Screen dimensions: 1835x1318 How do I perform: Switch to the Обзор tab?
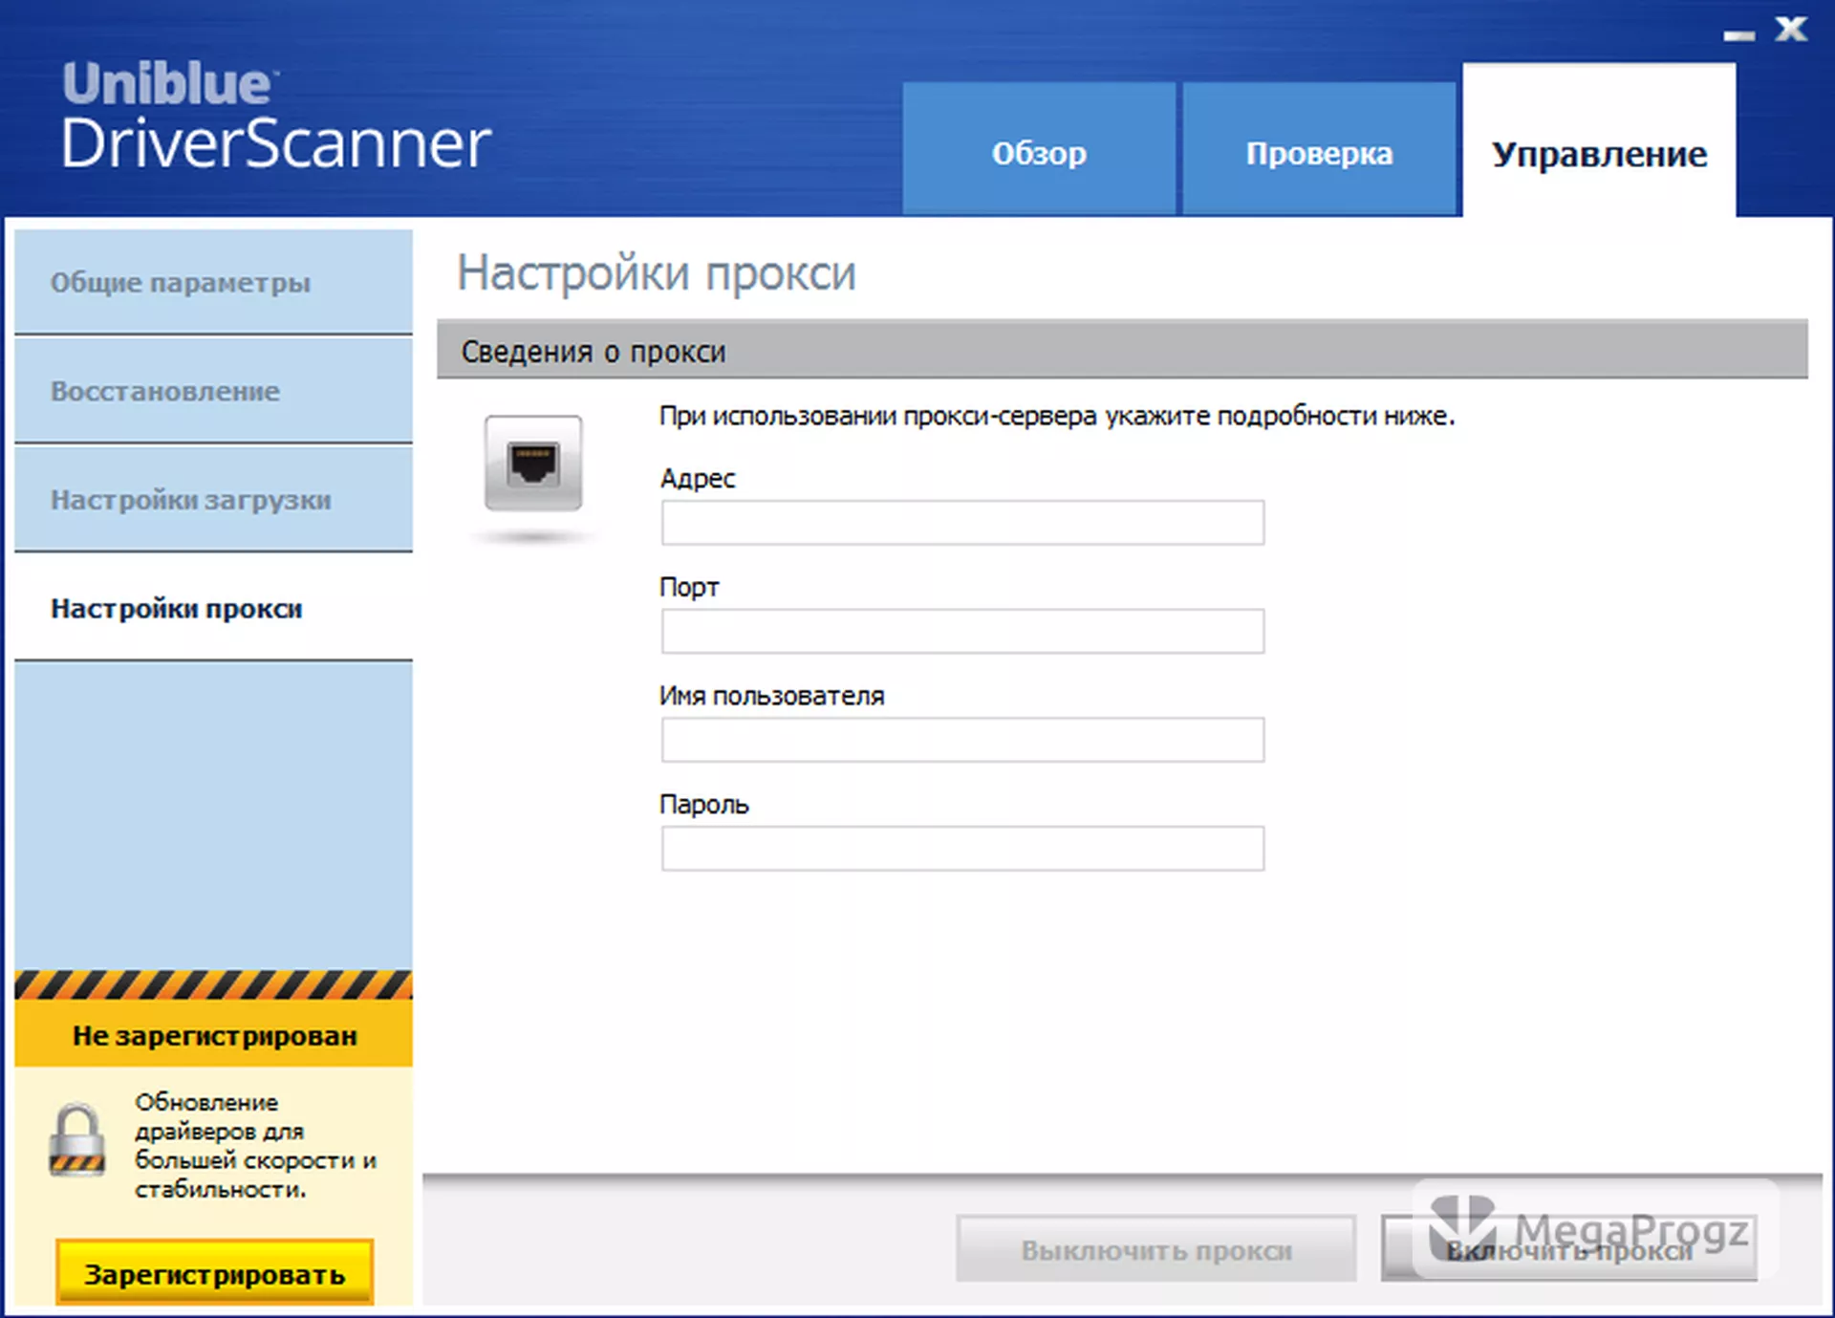click(1039, 148)
